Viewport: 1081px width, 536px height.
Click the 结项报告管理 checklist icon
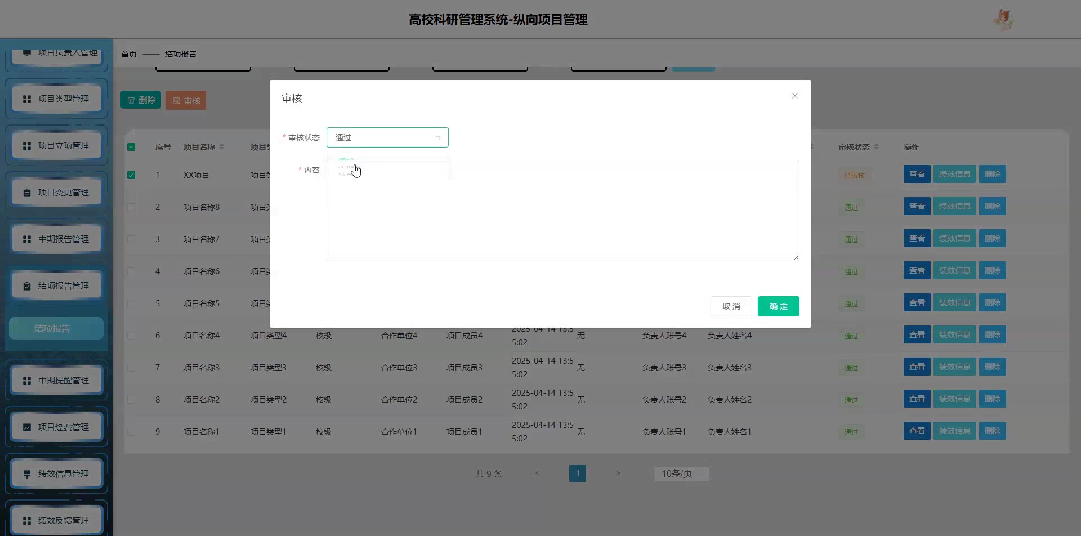coord(26,286)
